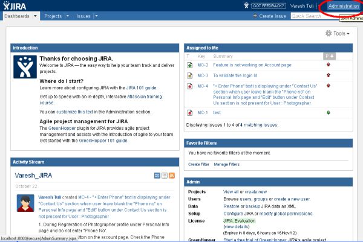Viewport: 363px width, 242px height.
Task: Click the MC-2 issue type icon
Action: pyautogui.click(x=190, y=65)
